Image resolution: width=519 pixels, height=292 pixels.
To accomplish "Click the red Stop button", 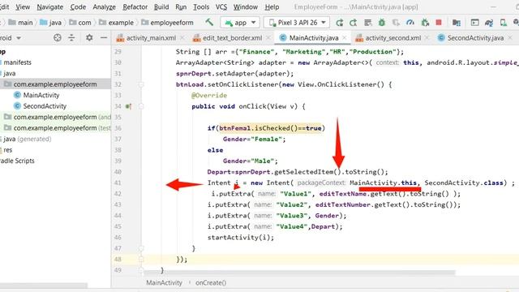I will [439, 23].
